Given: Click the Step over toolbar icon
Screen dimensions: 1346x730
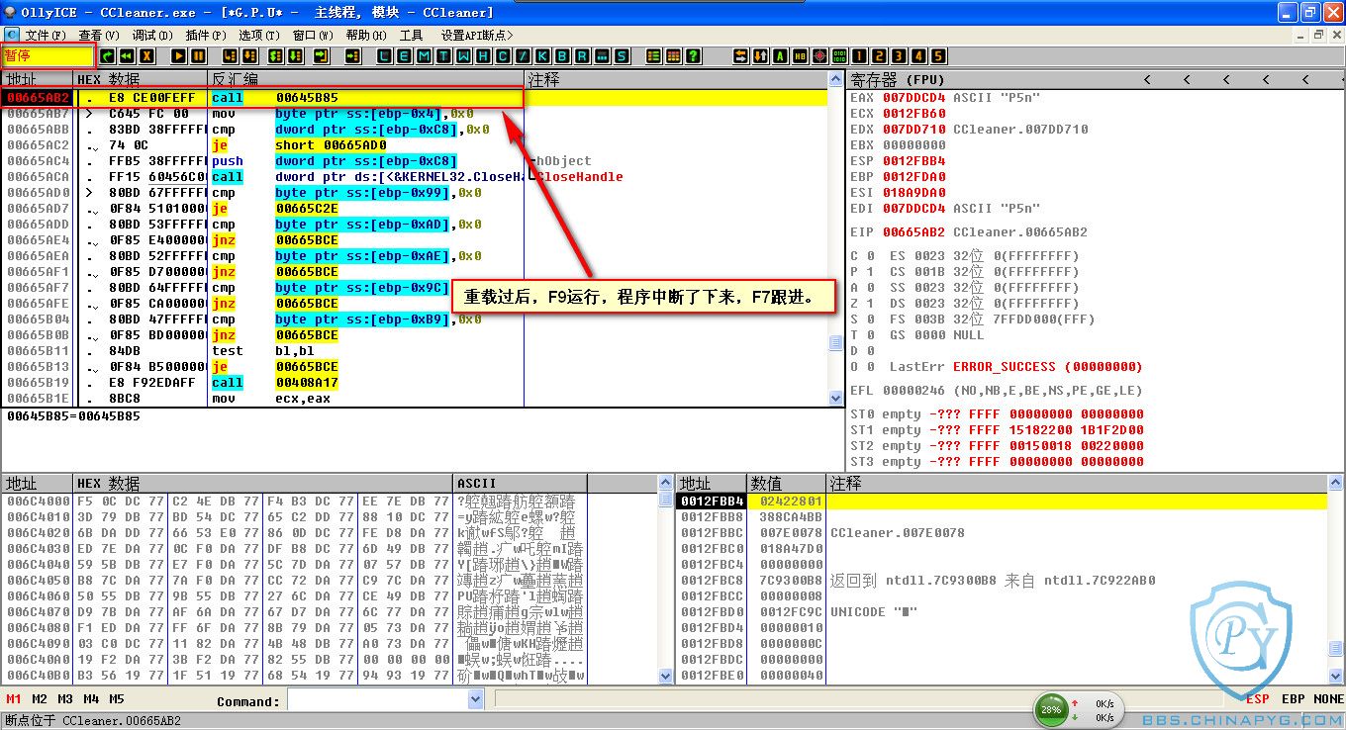Looking at the screenshot, I should [249, 56].
